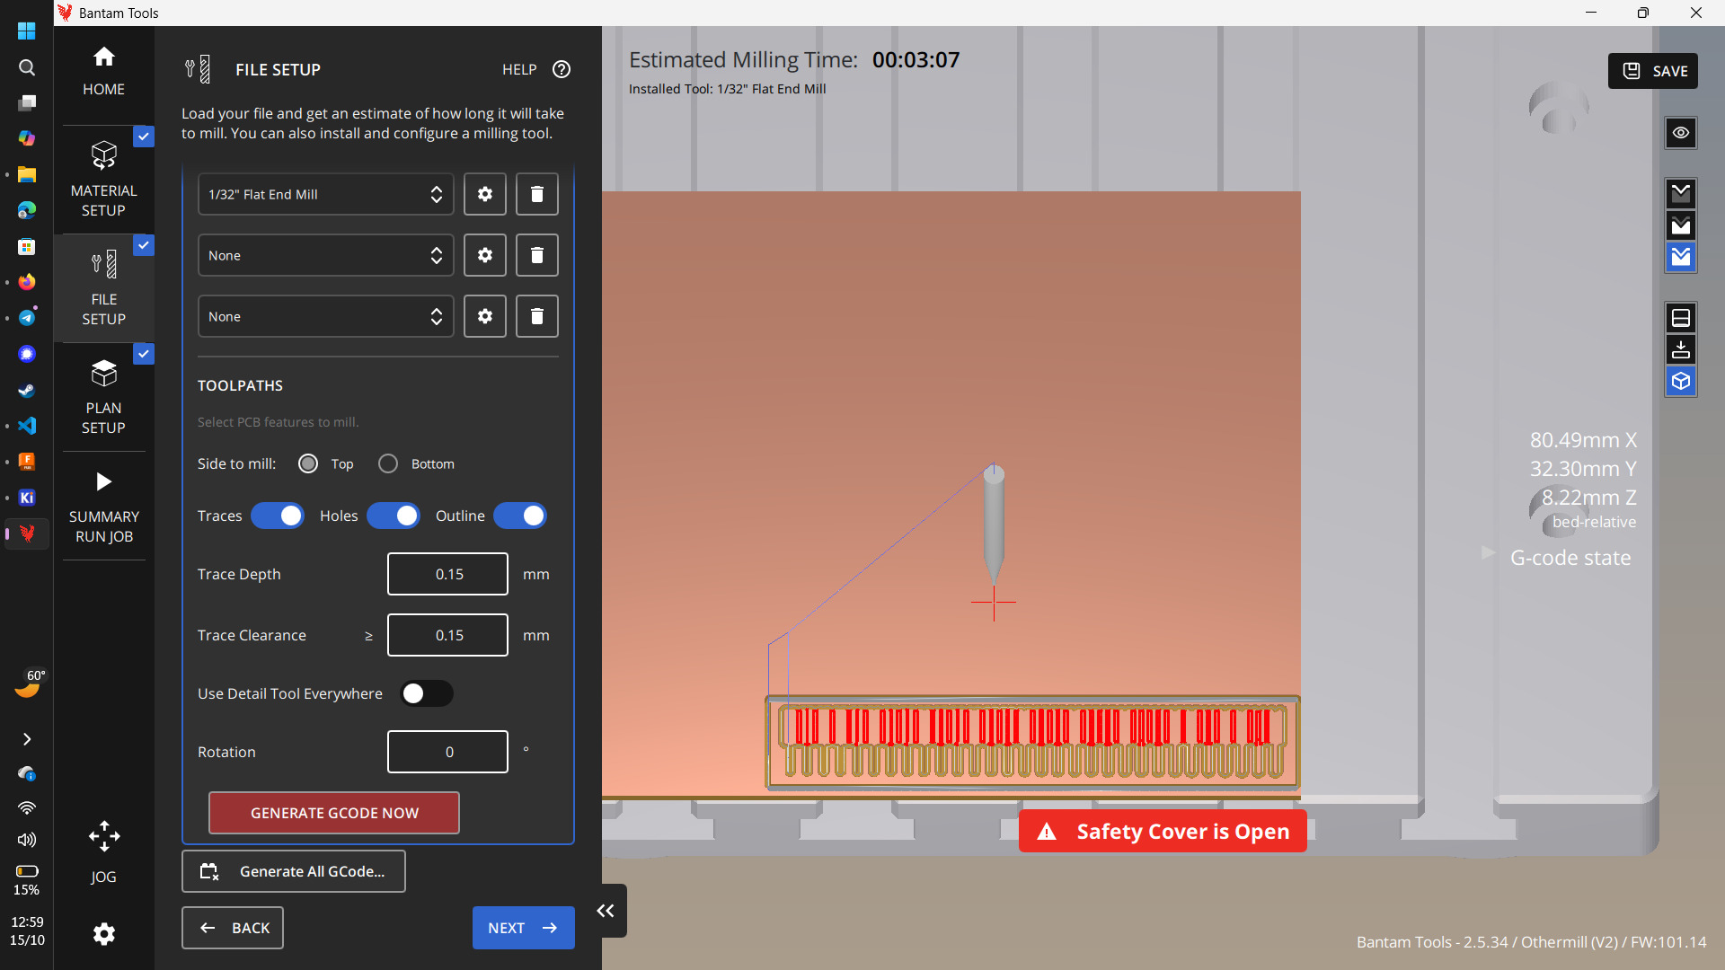Click the Safety Cover is Open warning

click(x=1163, y=832)
